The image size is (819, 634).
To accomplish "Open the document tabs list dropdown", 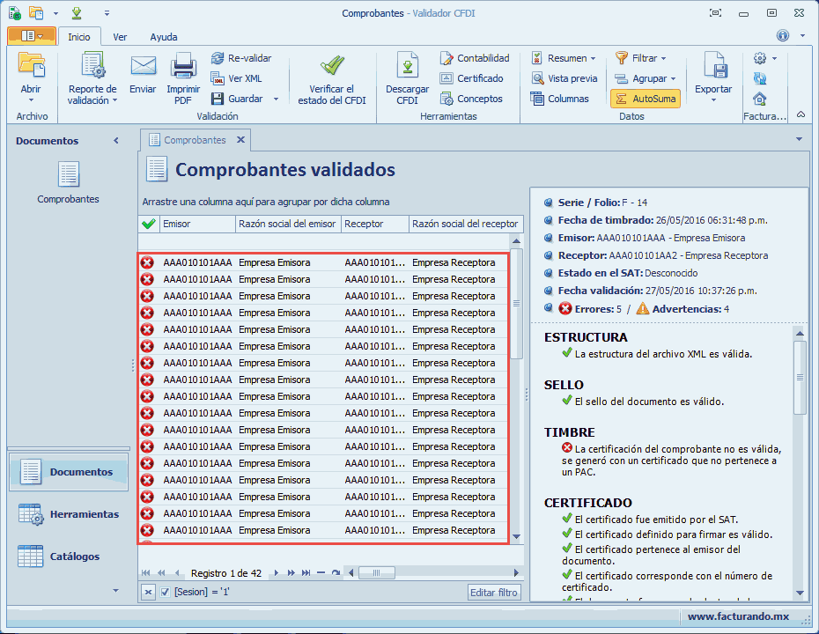I will pyautogui.click(x=799, y=139).
